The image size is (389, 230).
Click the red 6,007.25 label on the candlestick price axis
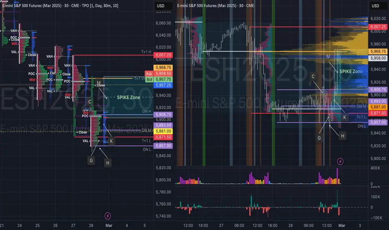tap(378, 27)
